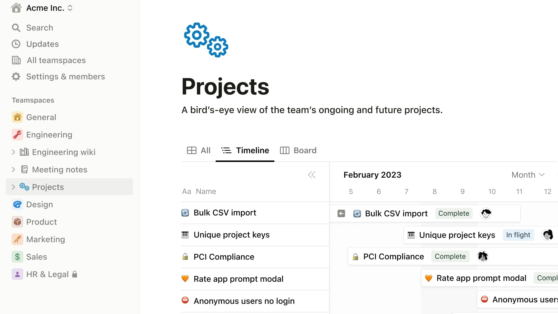Click the collapse timeline arrow button
This screenshot has height=314, width=558.
(x=312, y=175)
